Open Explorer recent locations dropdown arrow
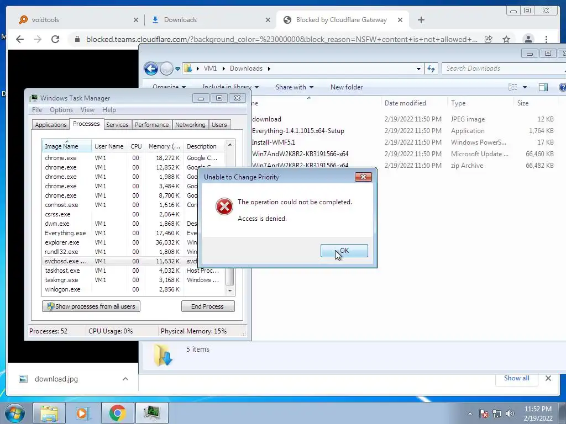 [x=177, y=68]
